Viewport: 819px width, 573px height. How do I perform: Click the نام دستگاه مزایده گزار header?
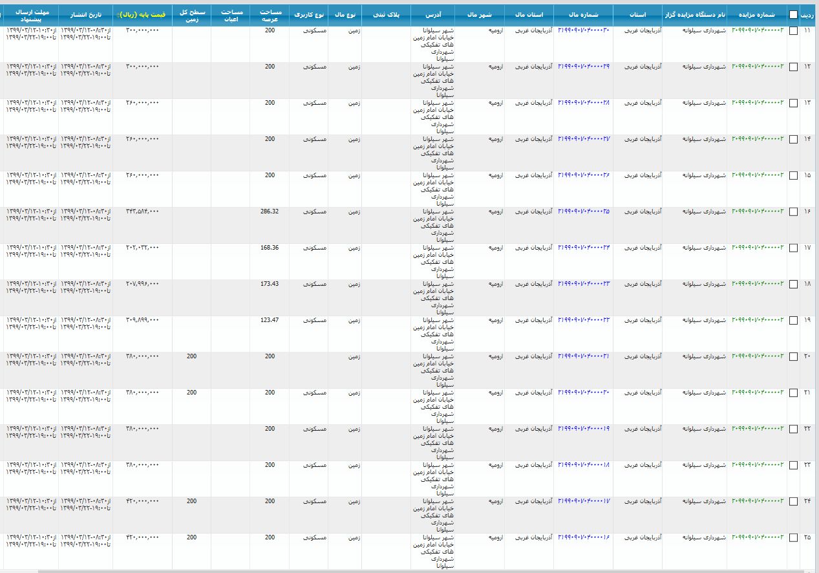(694, 14)
